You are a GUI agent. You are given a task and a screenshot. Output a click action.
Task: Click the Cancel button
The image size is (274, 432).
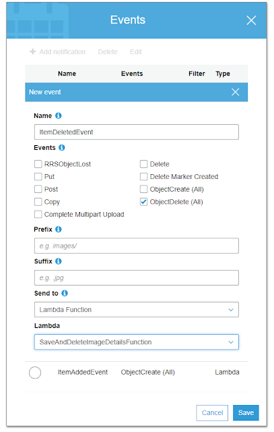(x=212, y=412)
